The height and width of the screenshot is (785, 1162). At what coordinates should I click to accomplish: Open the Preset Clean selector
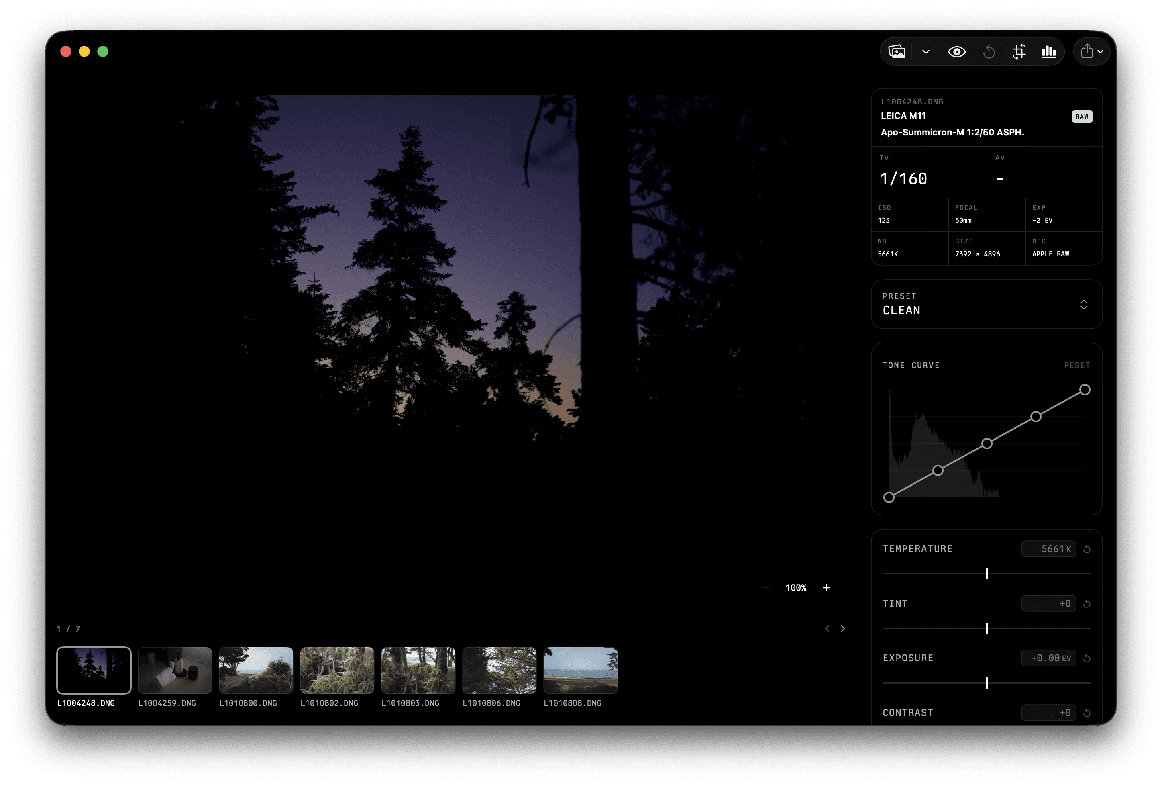tap(986, 304)
